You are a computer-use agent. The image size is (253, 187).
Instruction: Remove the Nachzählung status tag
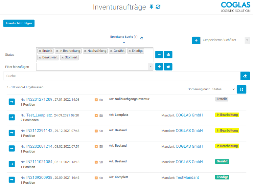point(85,51)
